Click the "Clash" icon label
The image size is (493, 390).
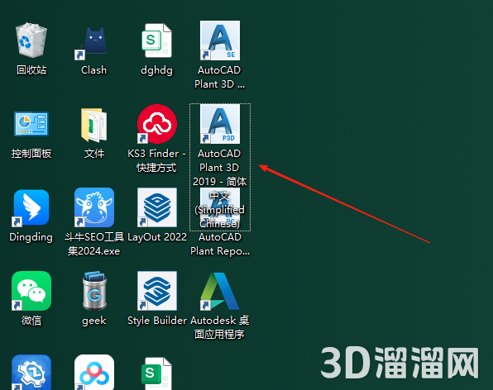pyautogui.click(x=93, y=70)
